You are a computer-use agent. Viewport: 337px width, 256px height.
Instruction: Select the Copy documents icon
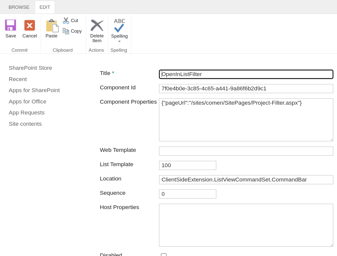[66, 31]
